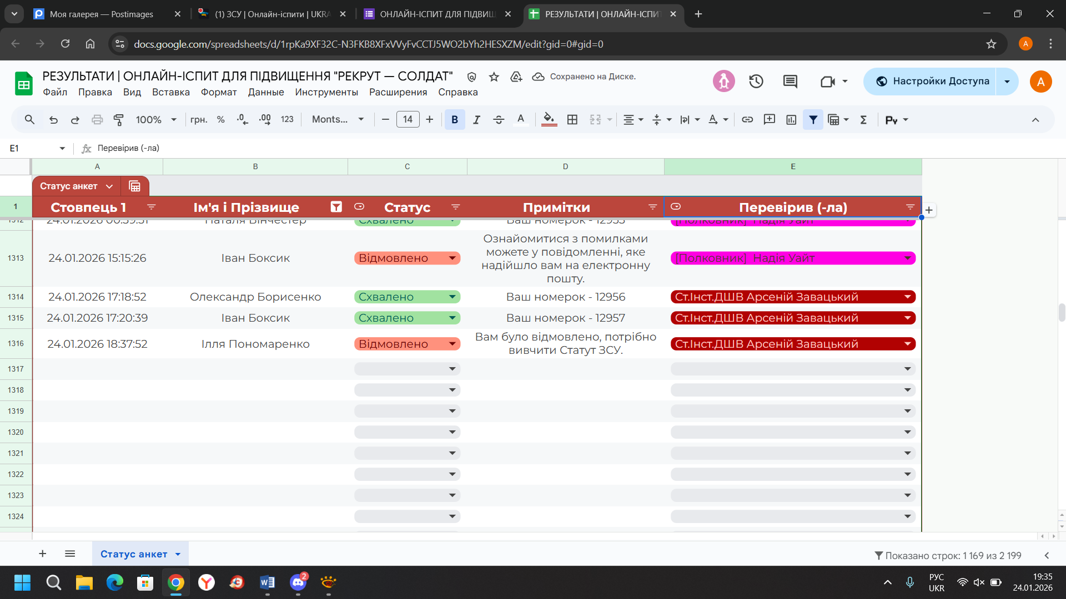Open the version history clock icon

756,82
